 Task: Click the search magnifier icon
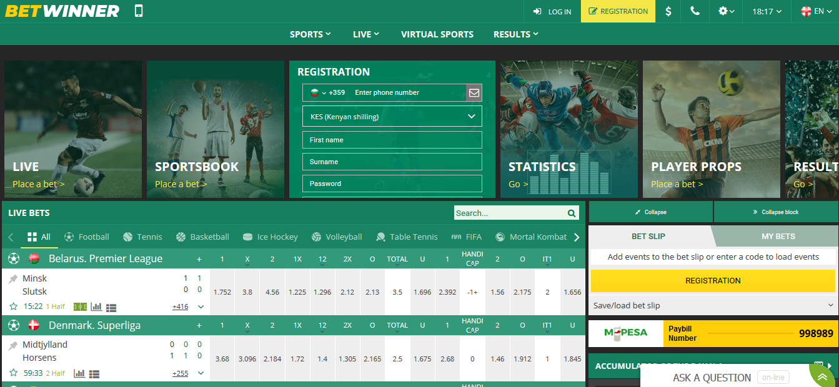click(572, 213)
